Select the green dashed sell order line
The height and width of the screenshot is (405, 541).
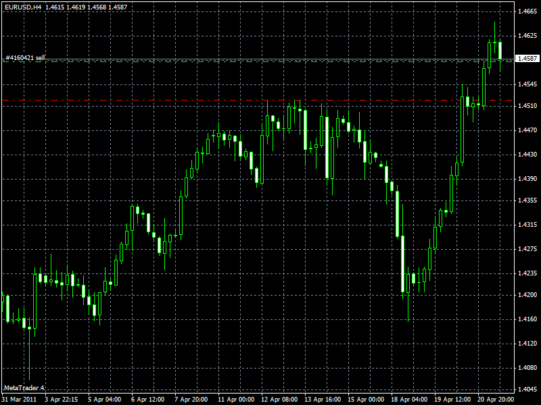point(258,61)
